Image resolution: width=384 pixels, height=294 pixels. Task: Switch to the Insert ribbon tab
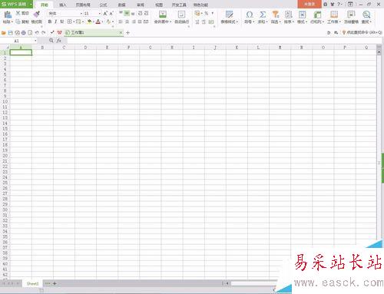coord(63,5)
